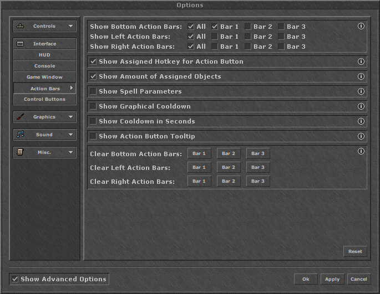380x294 pixels.
Task: Enable Bar 3 of Show Bottom Action Bars
Action: 281,27
